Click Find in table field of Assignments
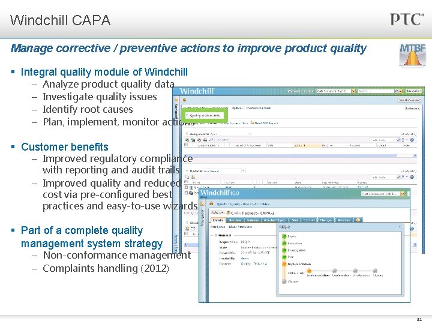Image resolution: width=432 pixels, height=324 pixels. 383,140
